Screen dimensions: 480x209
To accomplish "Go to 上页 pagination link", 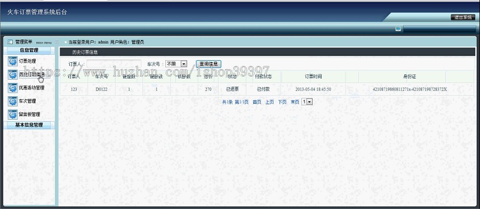I will click(x=269, y=102).
